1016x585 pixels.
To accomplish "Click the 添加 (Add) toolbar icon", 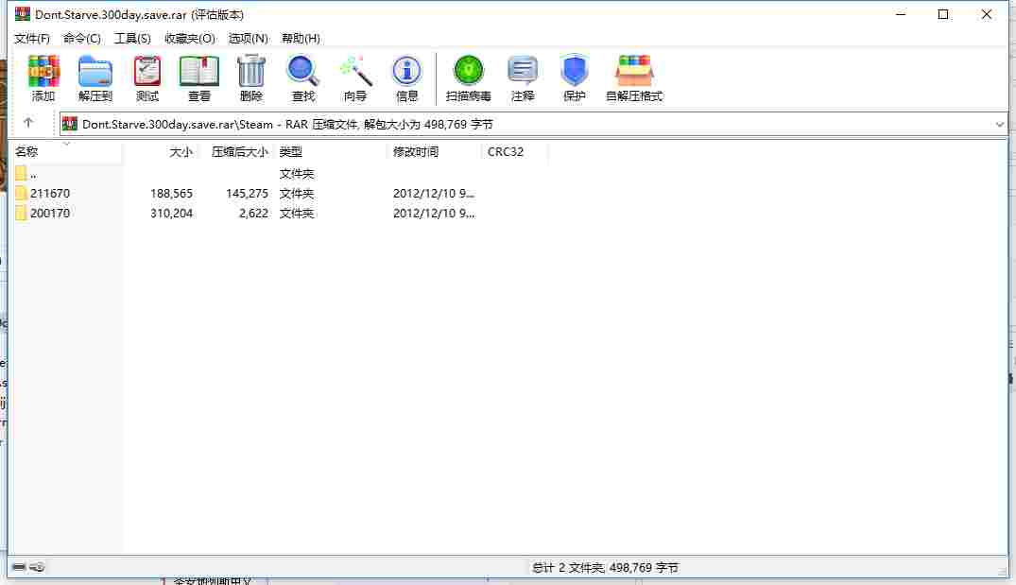I will coord(43,71).
